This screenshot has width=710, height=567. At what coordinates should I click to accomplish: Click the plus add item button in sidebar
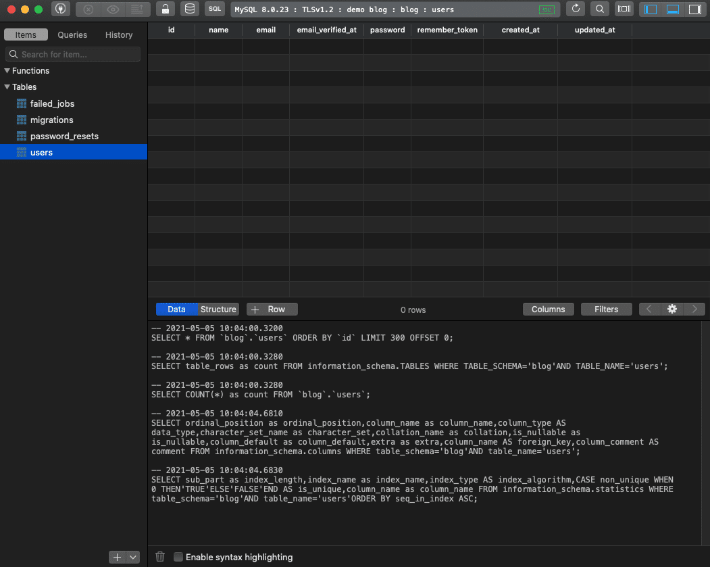coord(117,557)
